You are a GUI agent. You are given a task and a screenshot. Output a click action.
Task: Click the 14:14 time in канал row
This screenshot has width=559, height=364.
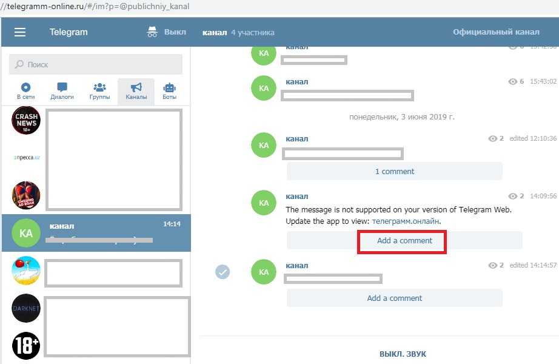point(172,224)
